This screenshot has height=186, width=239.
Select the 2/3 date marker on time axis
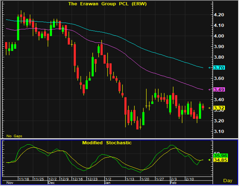pyautogui.click(x=174, y=179)
